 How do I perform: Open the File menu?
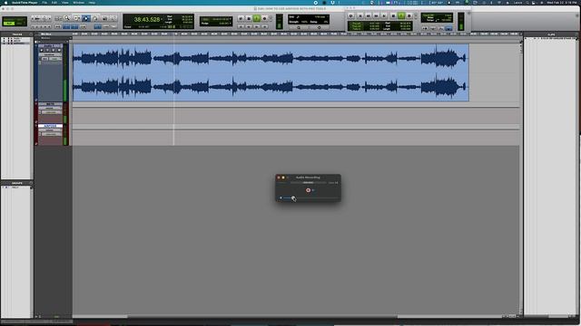tap(44, 3)
